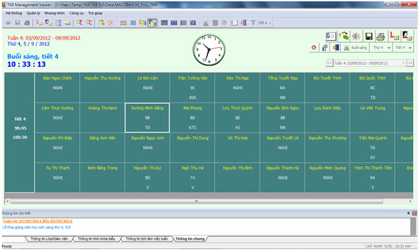Image resolution: width=419 pixels, height=251 pixels.
Task: Click the zoom-in magnifier icon in the toolbar
Action: [79, 23]
